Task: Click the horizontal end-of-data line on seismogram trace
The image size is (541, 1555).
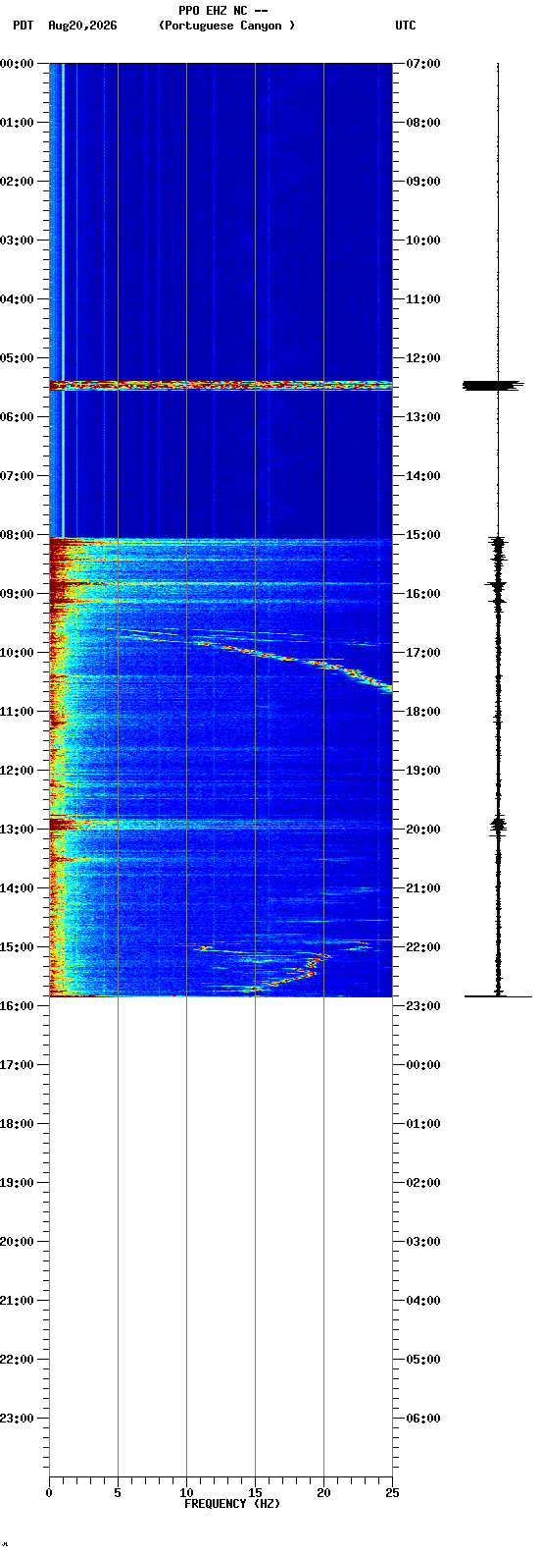Action: coord(498,996)
